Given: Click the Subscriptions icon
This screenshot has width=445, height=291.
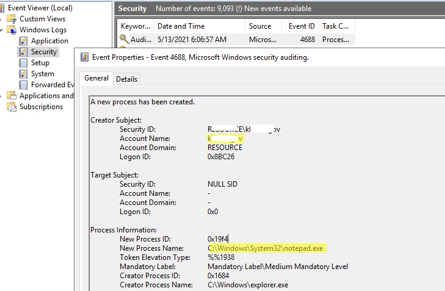Looking at the screenshot, I should pos(12,107).
